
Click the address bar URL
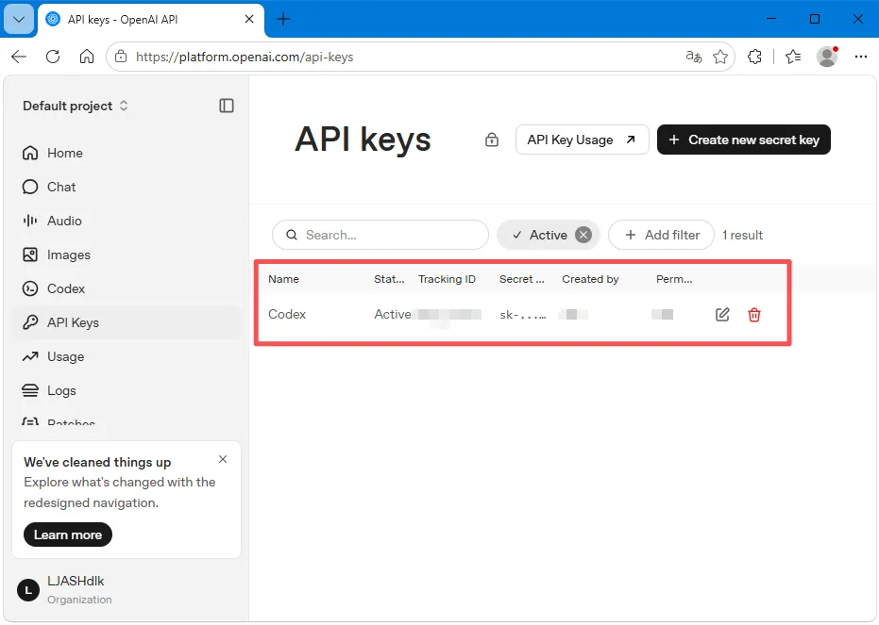tap(245, 57)
